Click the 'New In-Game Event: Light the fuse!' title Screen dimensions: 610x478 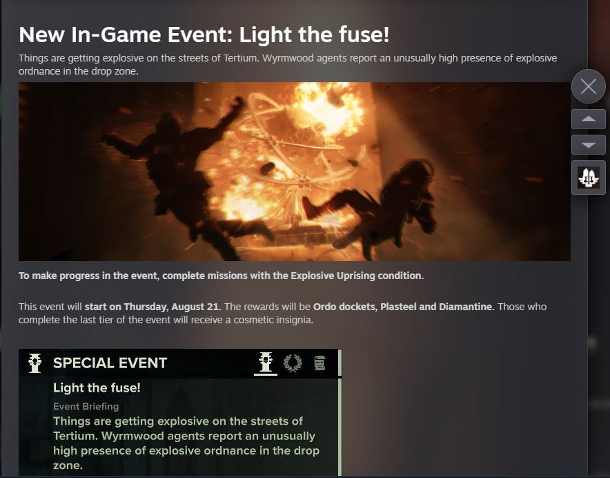[204, 35]
